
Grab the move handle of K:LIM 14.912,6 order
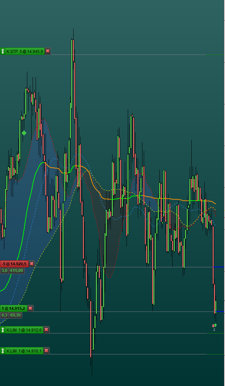point(3,329)
